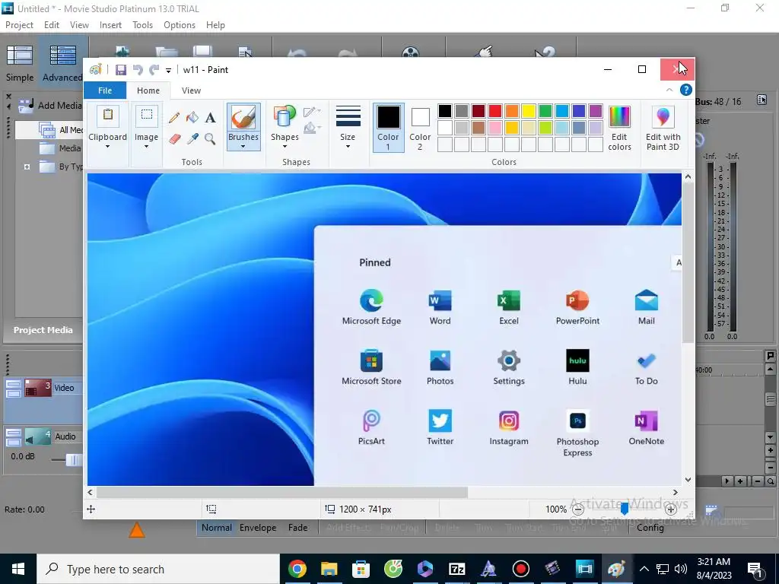Select Color 1 foreground box

tap(388, 128)
